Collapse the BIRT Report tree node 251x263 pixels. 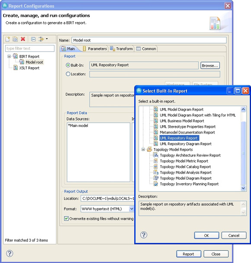coord(9,56)
